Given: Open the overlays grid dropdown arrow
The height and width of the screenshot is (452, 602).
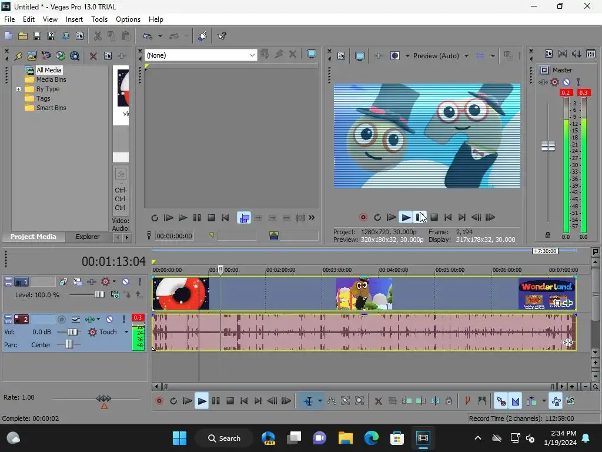Looking at the screenshot, I should point(493,56).
